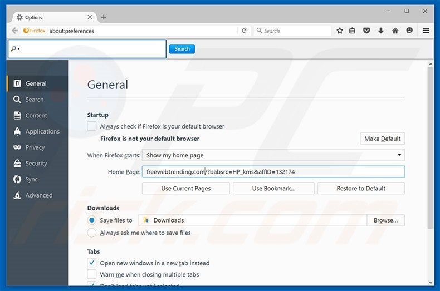Click the "Tabs" section heading
440x291 pixels.
click(94, 251)
